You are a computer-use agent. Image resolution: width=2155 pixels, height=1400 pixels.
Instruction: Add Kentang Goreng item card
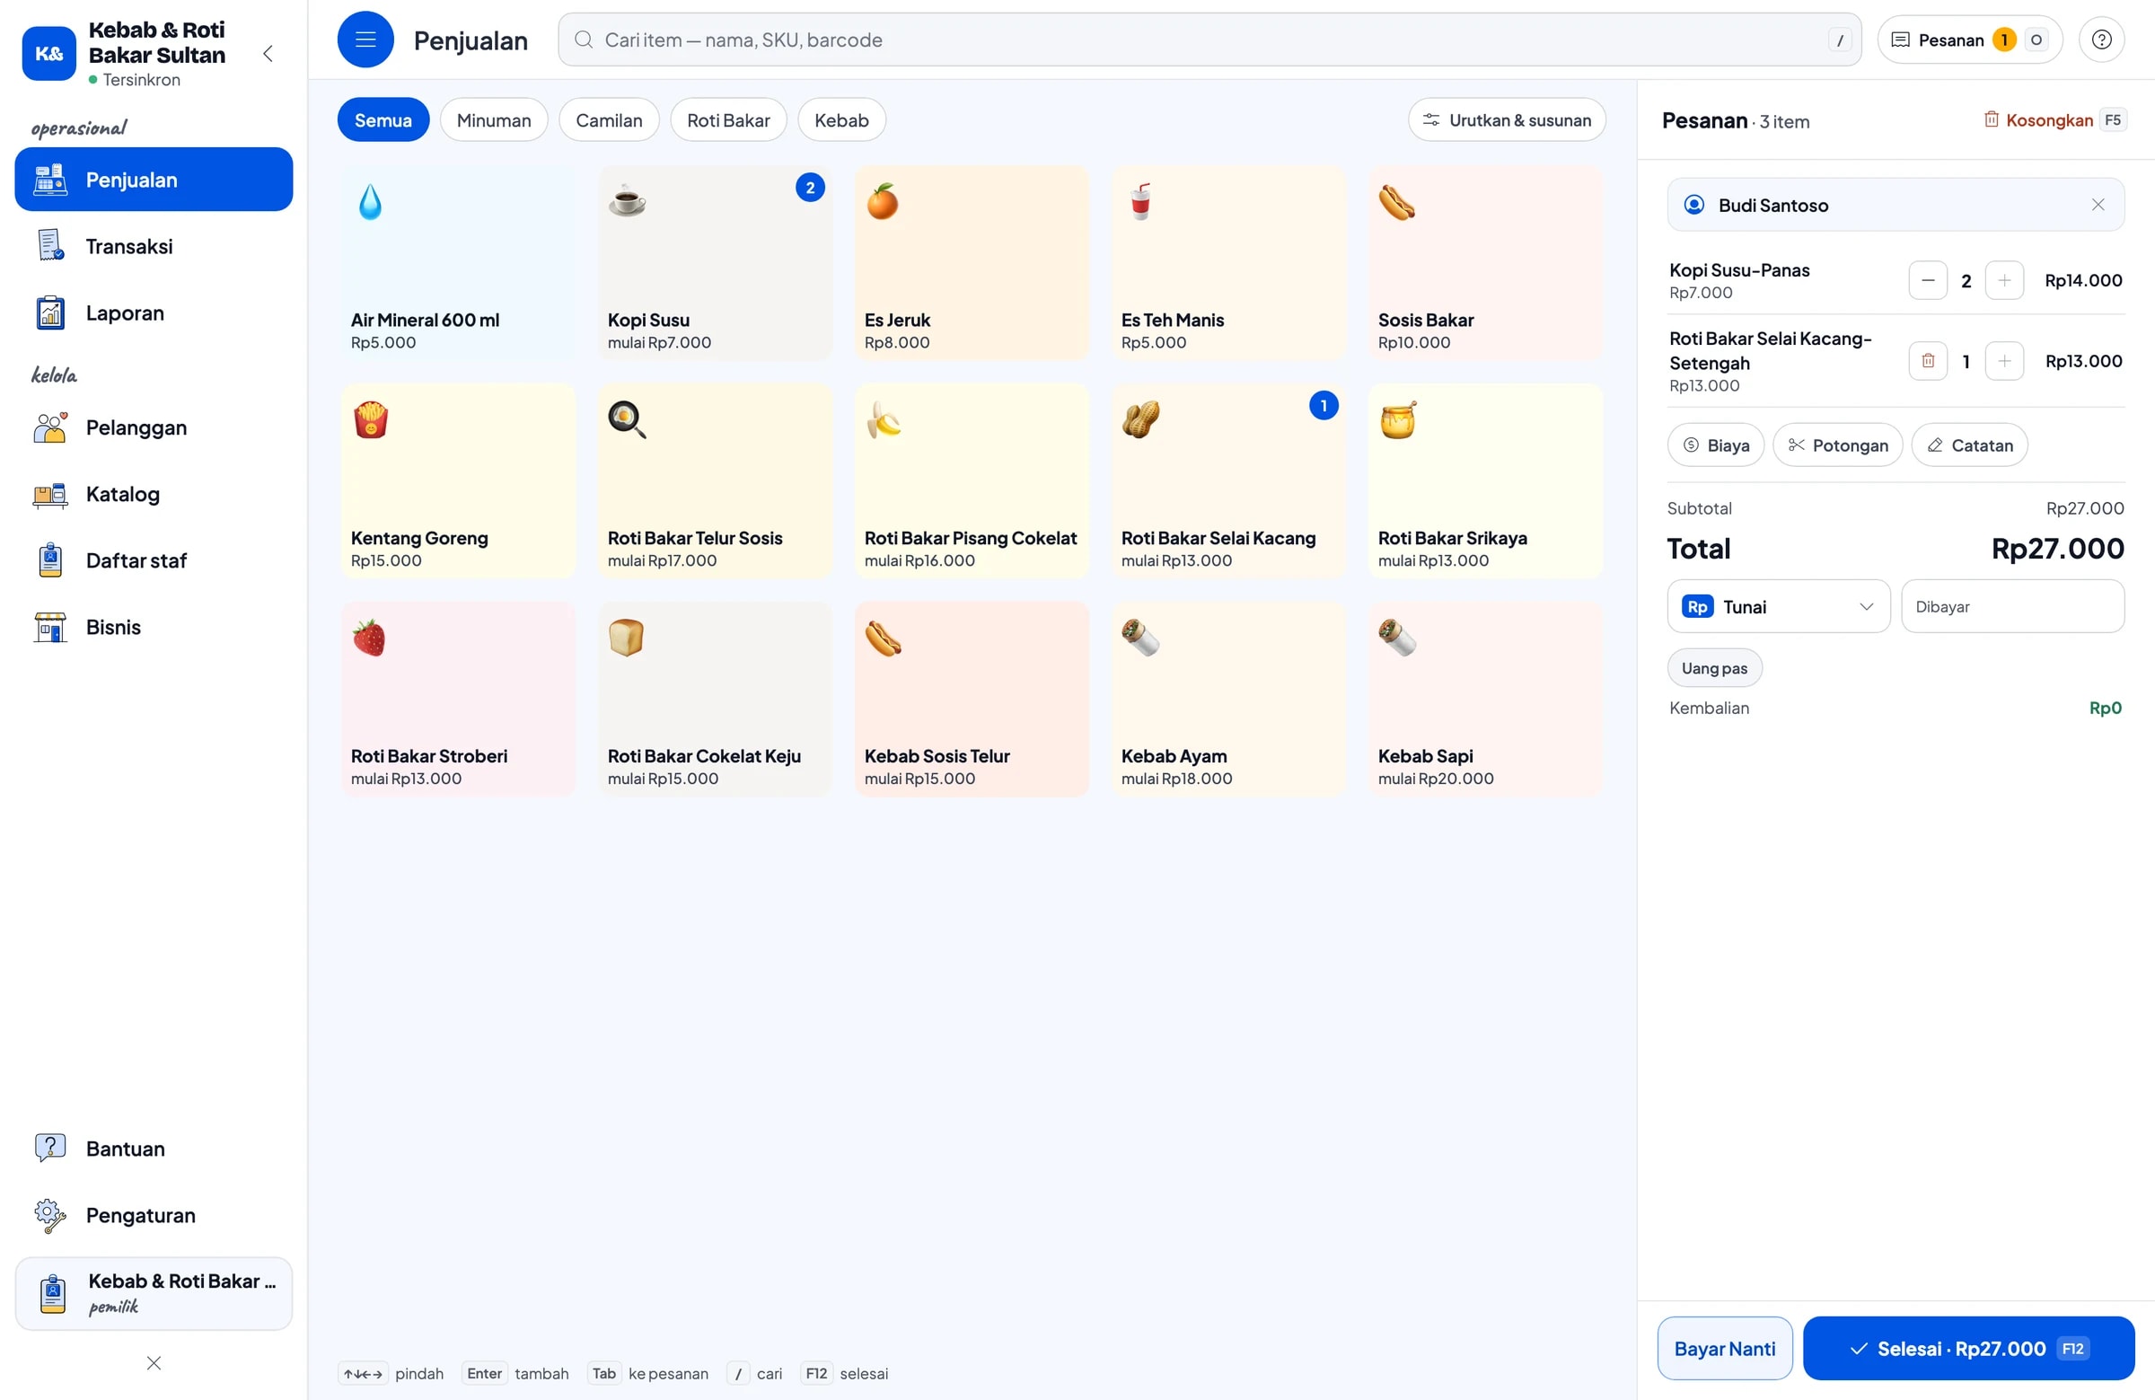[458, 480]
